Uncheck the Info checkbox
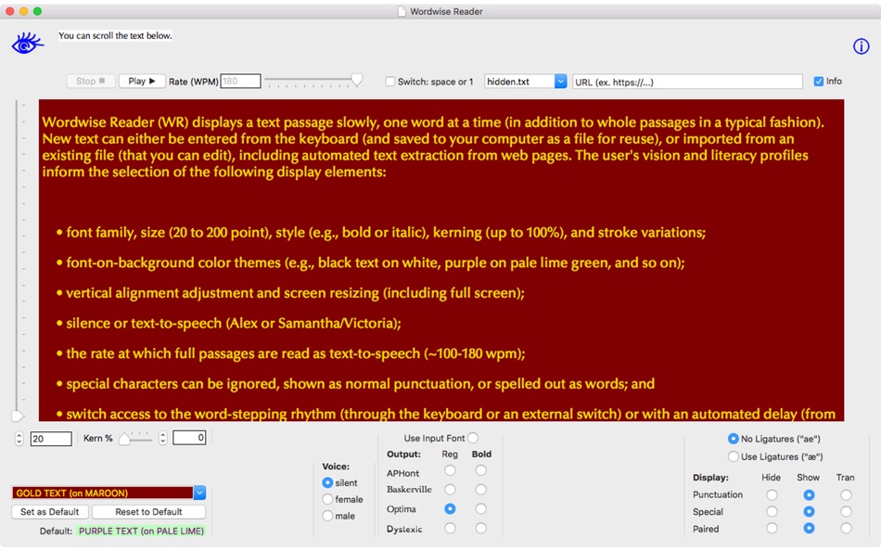 (819, 82)
